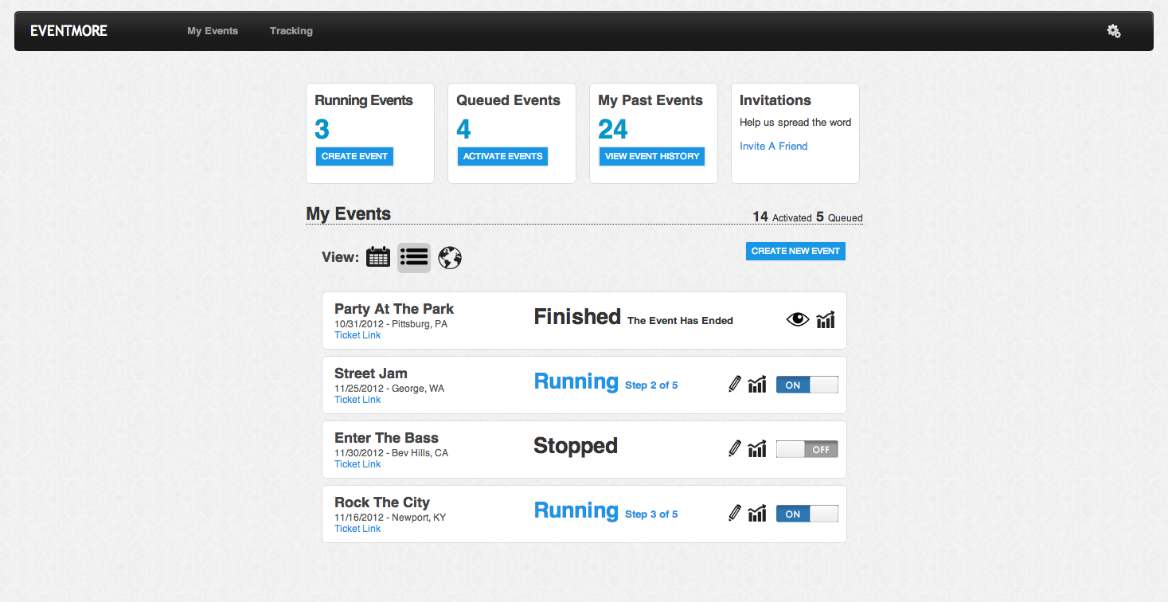
Task: Edit Enter The Bass with pencil icon
Action: coord(734,449)
